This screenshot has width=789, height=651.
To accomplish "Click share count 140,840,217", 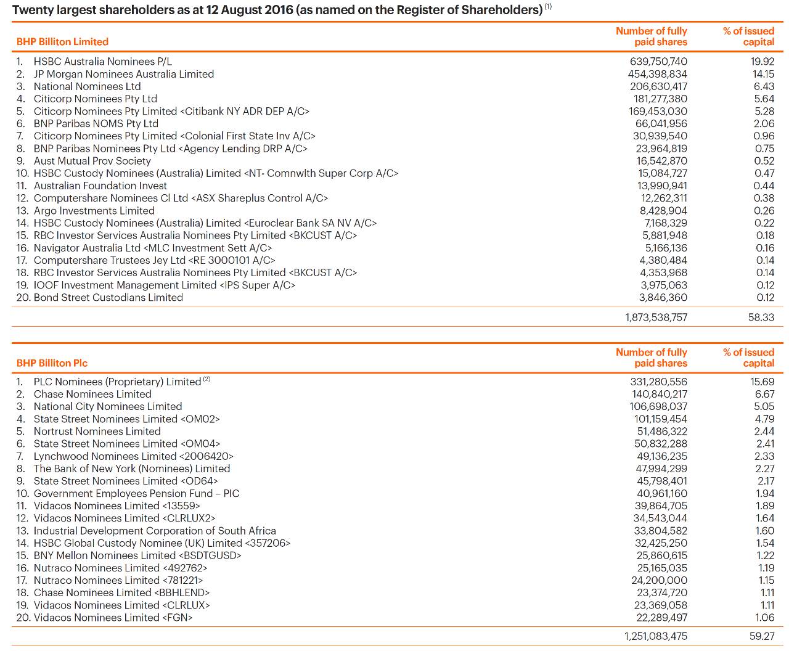I will point(659,394).
